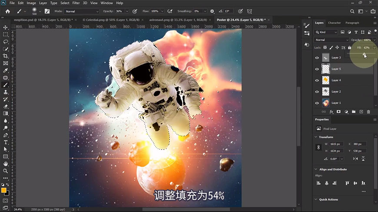The image size is (378, 212).
Task: Open Flow dropdown arrow
Action: click(162, 11)
